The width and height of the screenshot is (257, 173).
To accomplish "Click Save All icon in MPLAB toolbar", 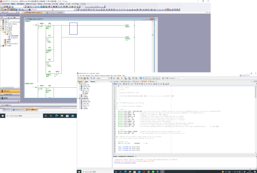I will click(87, 78).
